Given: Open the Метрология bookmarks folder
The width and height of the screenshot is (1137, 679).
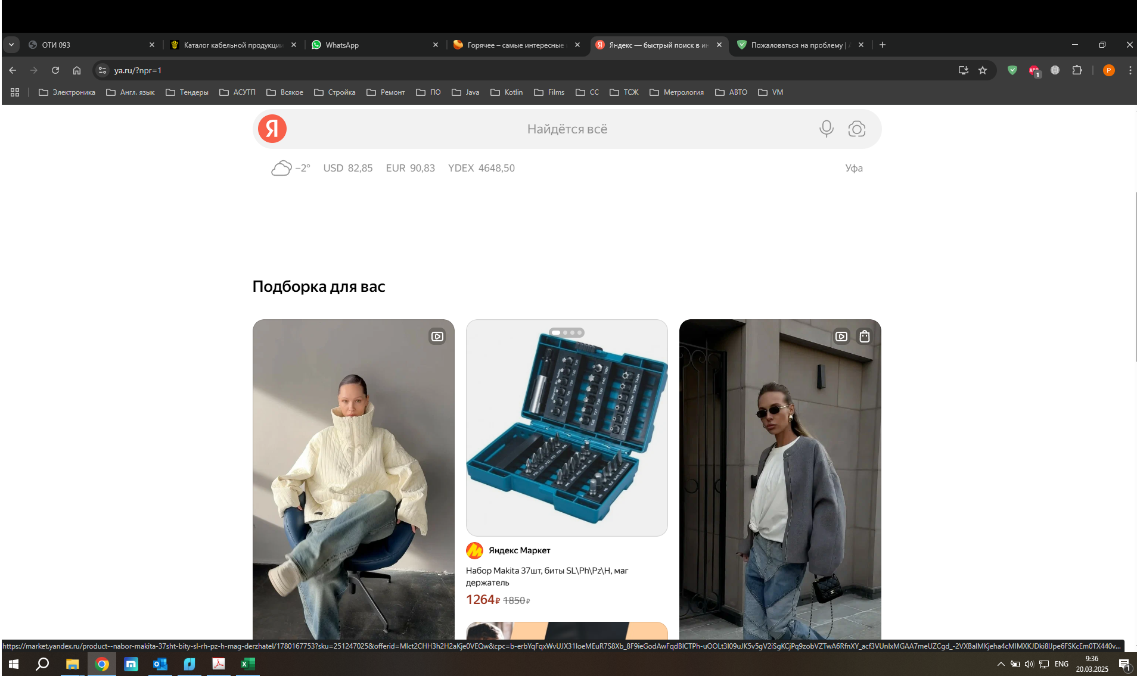Looking at the screenshot, I should point(676,92).
